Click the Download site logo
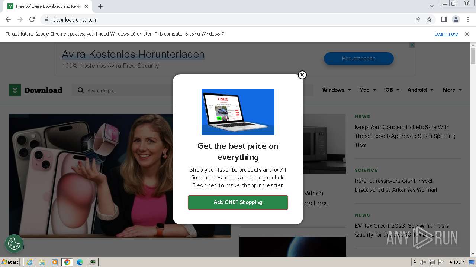476x267 pixels. point(36,90)
